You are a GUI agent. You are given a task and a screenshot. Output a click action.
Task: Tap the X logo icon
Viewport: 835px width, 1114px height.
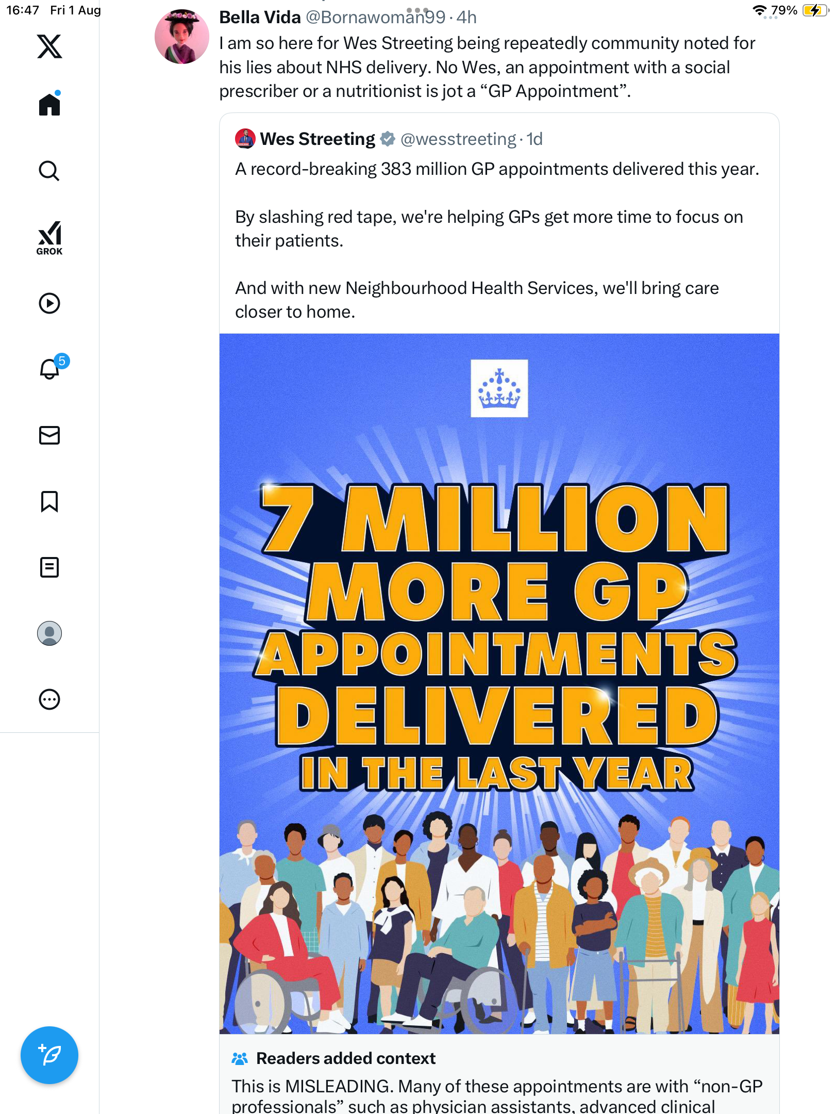tap(49, 46)
